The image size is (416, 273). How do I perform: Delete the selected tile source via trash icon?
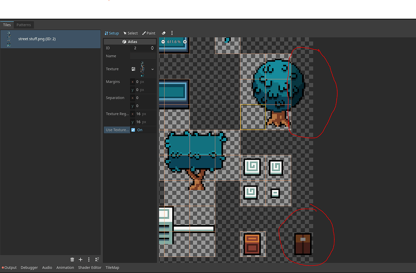tap(72, 259)
